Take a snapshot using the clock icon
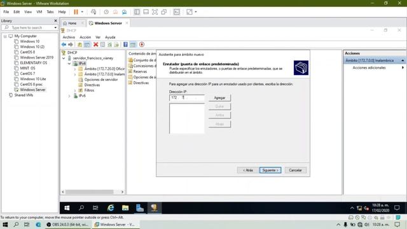407x229 pixels. [x=106, y=12]
